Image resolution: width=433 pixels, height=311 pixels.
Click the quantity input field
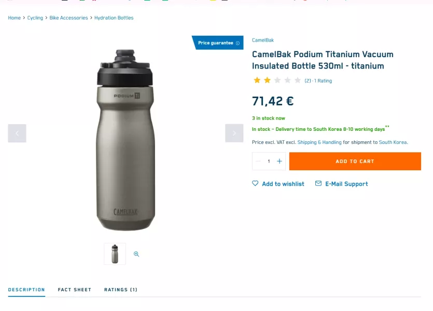click(x=269, y=161)
